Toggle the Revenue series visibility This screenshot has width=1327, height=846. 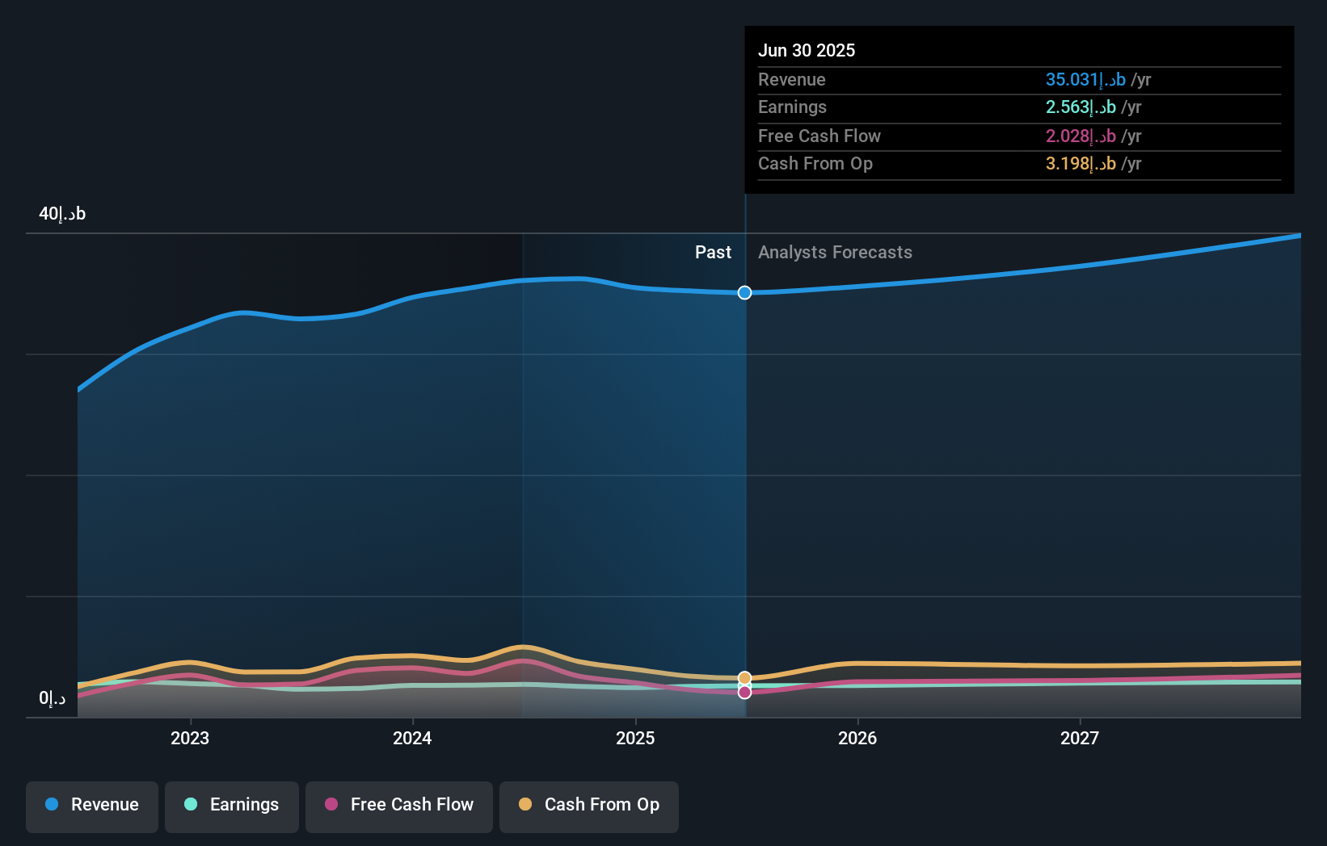click(91, 806)
